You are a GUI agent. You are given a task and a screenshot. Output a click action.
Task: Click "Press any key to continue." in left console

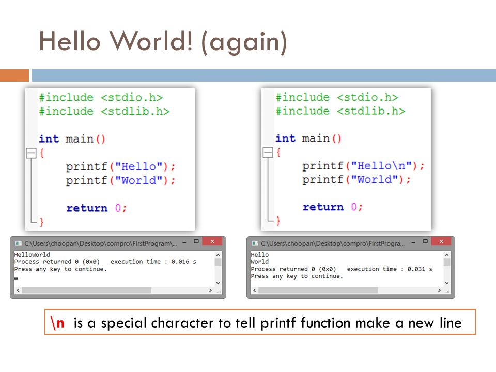pyautogui.click(x=60, y=269)
